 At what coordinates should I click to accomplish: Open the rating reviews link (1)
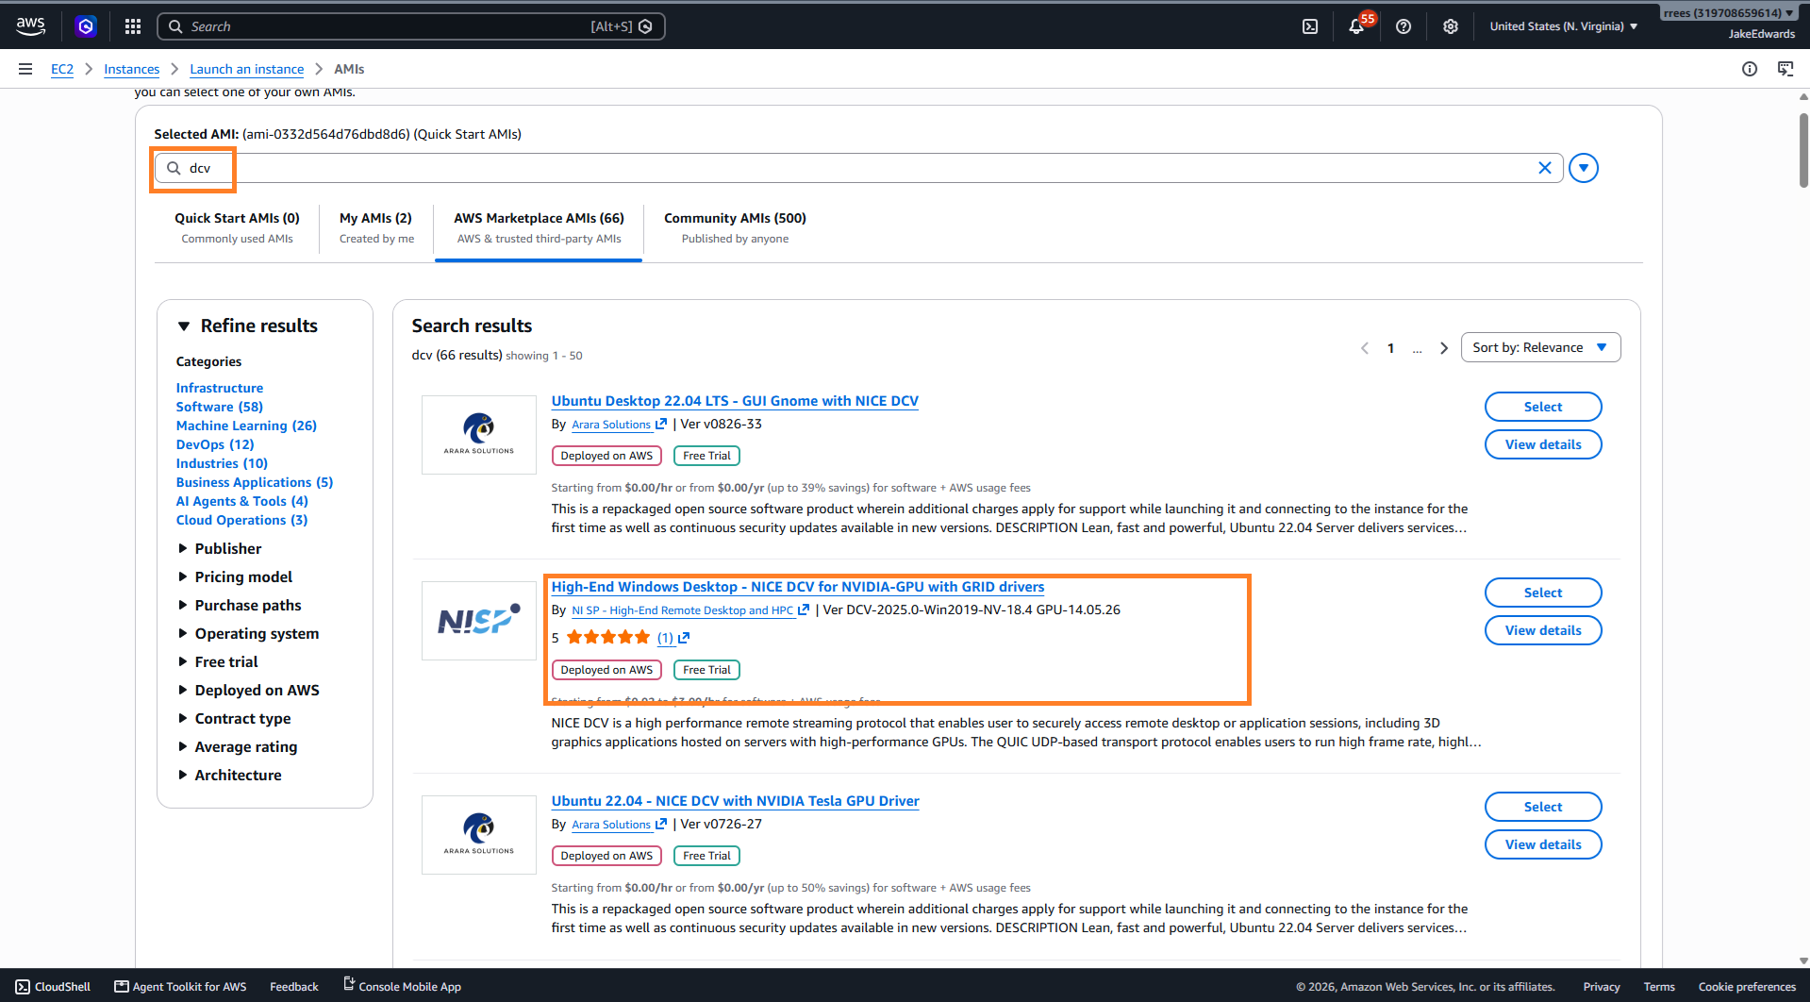[673, 638]
